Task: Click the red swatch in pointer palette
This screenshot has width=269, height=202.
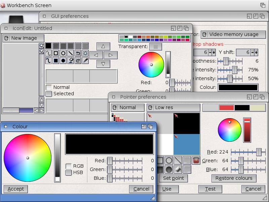Action: click(x=226, y=108)
